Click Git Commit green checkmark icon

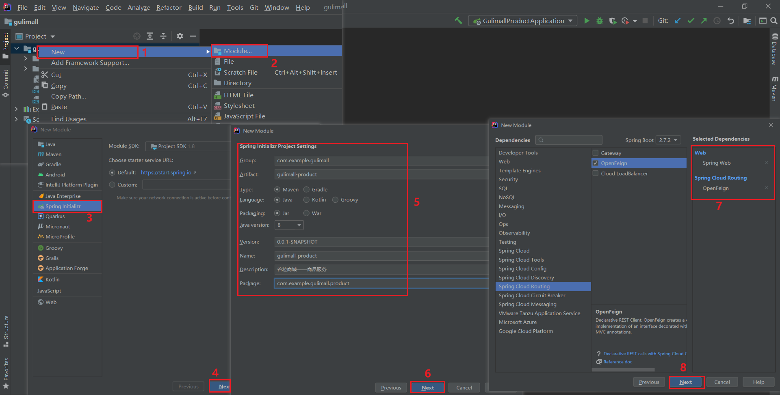point(691,21)
